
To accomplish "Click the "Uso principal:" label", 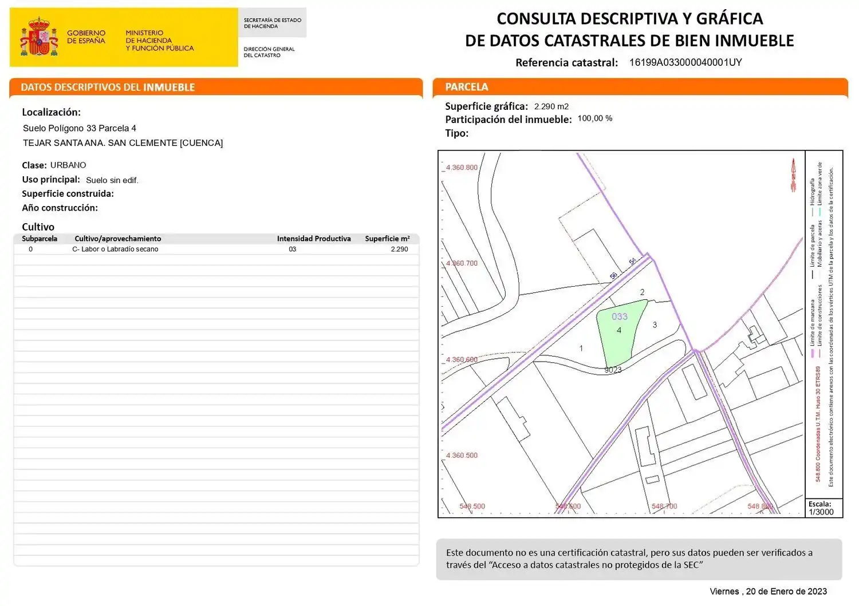I will 51,180.
